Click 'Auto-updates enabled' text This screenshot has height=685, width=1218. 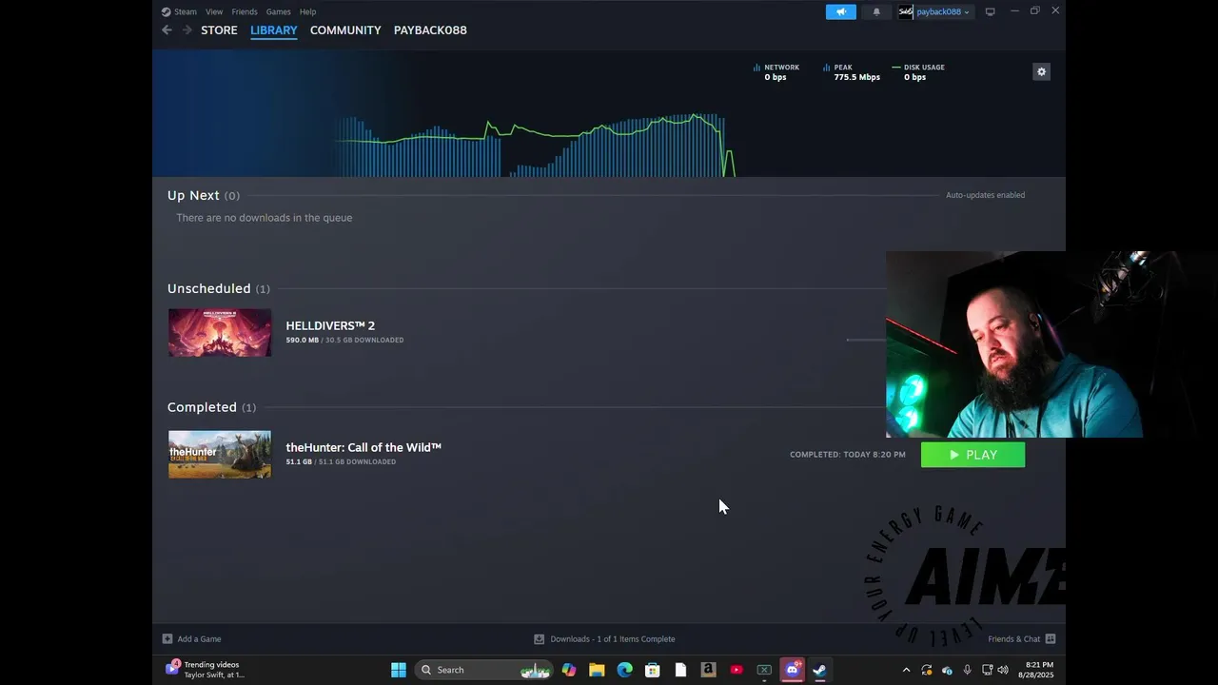985,195
